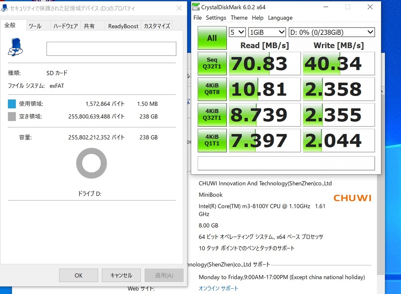Viewport: 401px width, 294px height.
Task: Click the pen and touch support text
Action: coord(247,248)
